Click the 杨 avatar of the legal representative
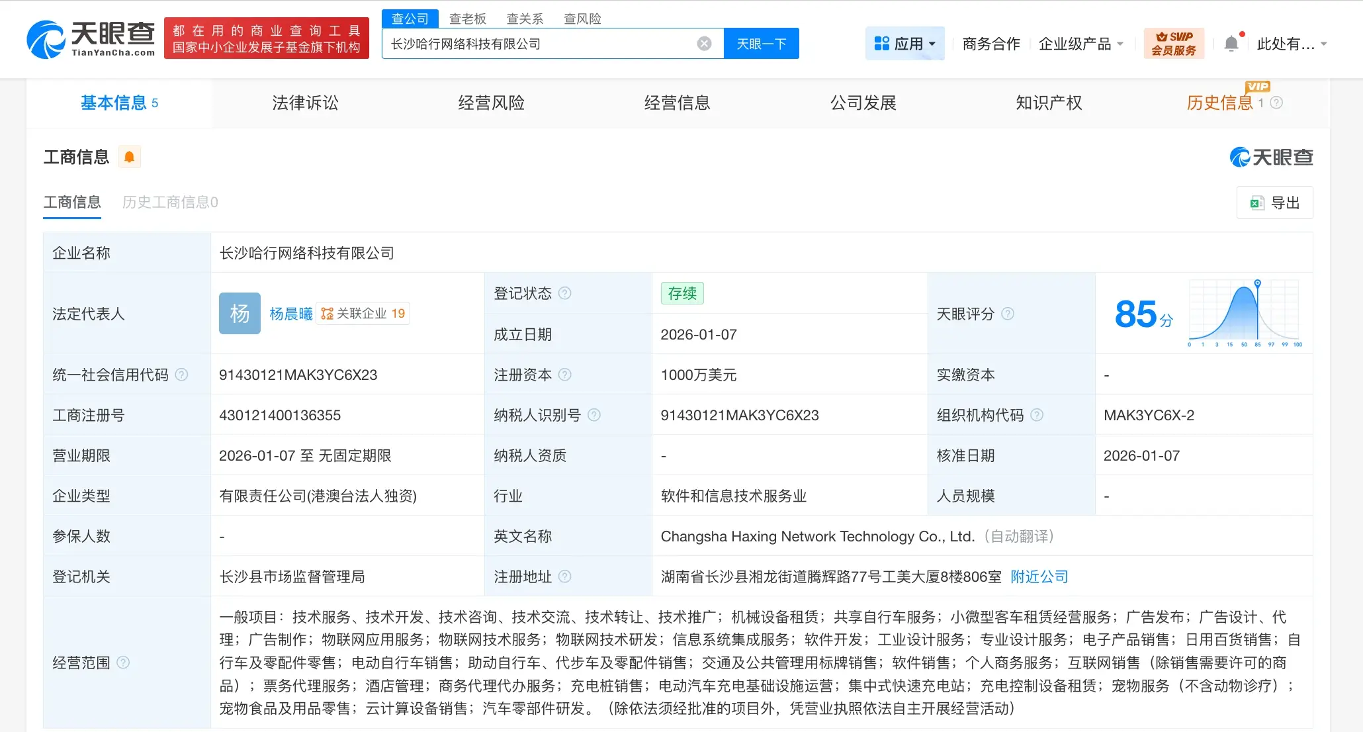Viewport: 1363px width, 732px height. coord(239,313)
